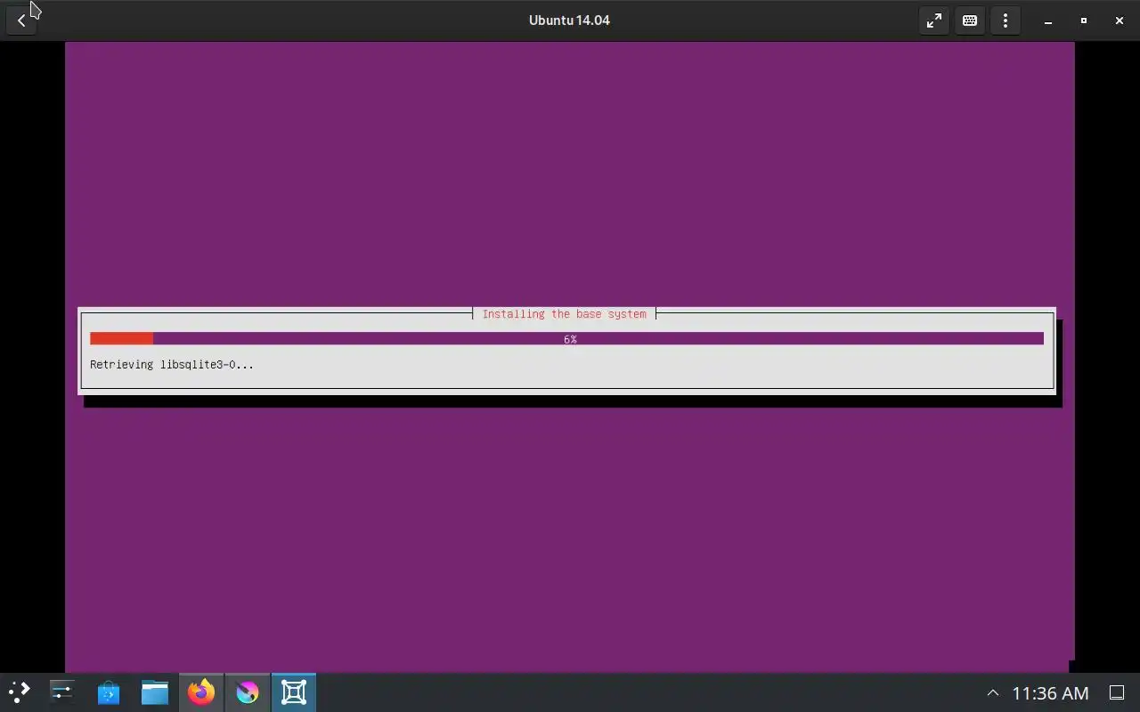Image resolution: width=1140 pixels, height=712 pixels.
Task: Open the keyboard shortcuts button
Action: pyautogui.click(x=970, y=20)
